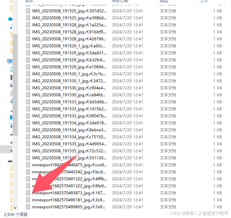Click file icon of IMG_20230508_191533_jpg.rf.1415b2
The image size is (231, 218).
[28, 109]
